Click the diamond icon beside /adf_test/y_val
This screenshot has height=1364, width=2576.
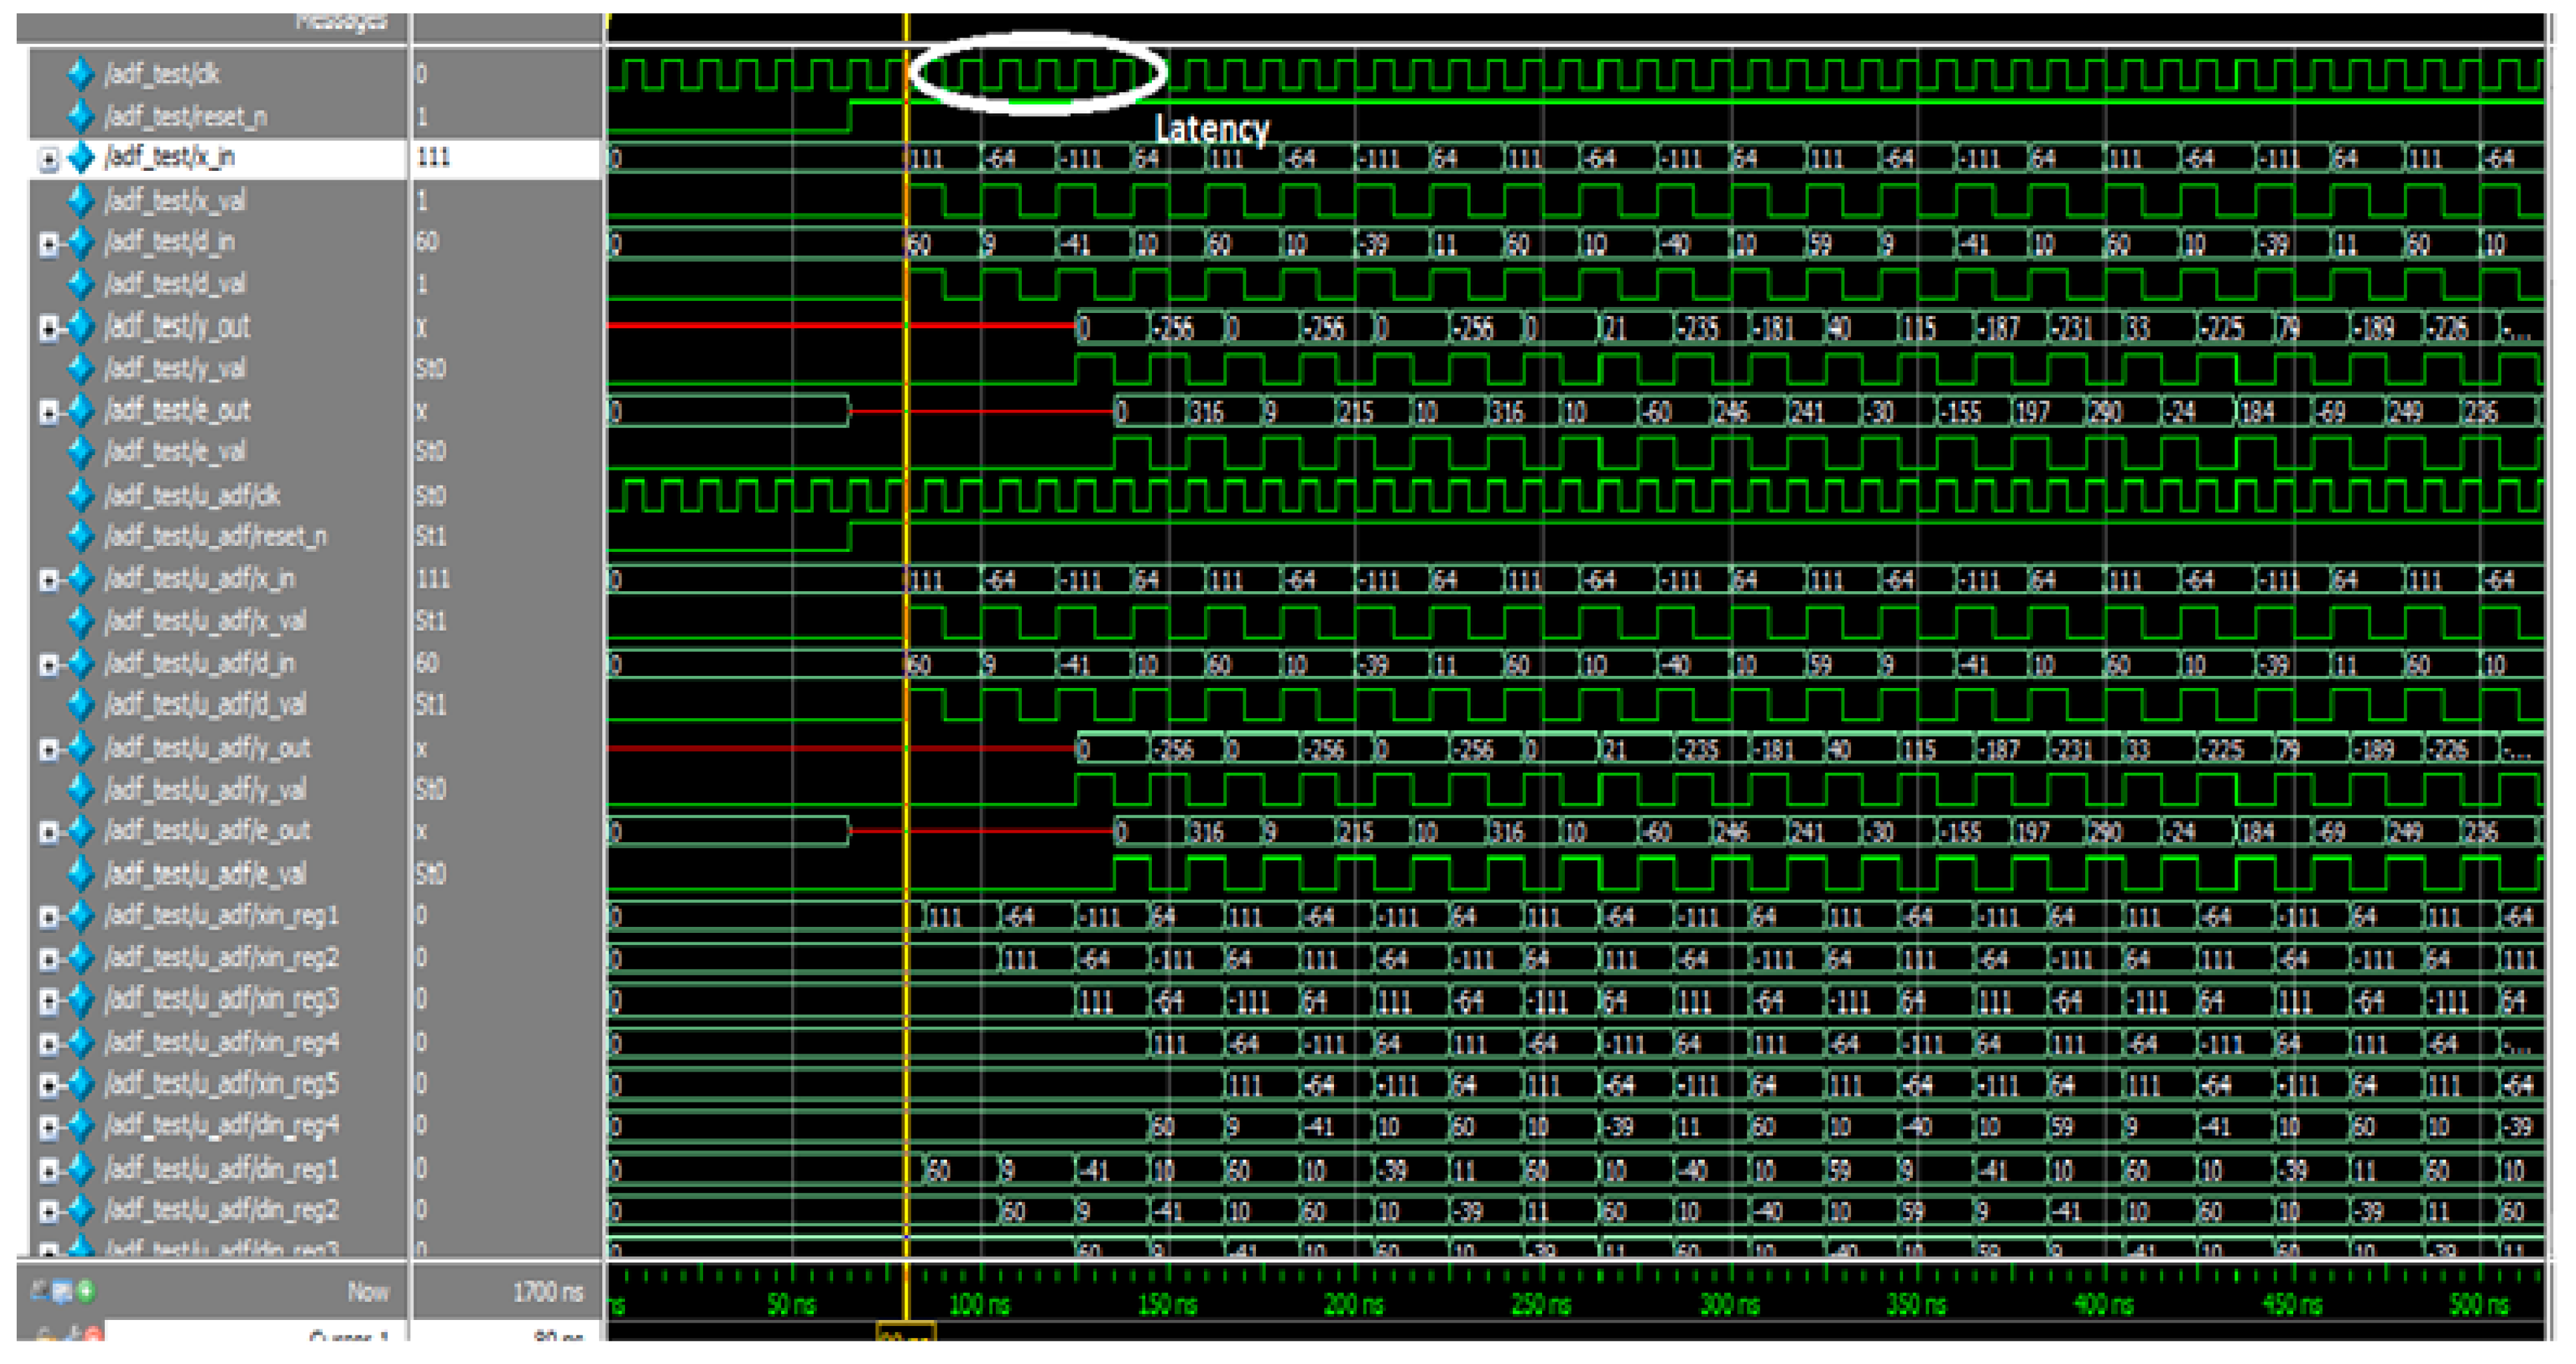point(80,369)
